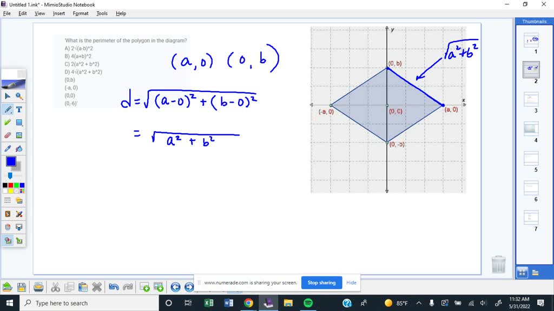The image size is (554, 311).
Task: Click the Thumbnails panel header
Action: (534, 22)
